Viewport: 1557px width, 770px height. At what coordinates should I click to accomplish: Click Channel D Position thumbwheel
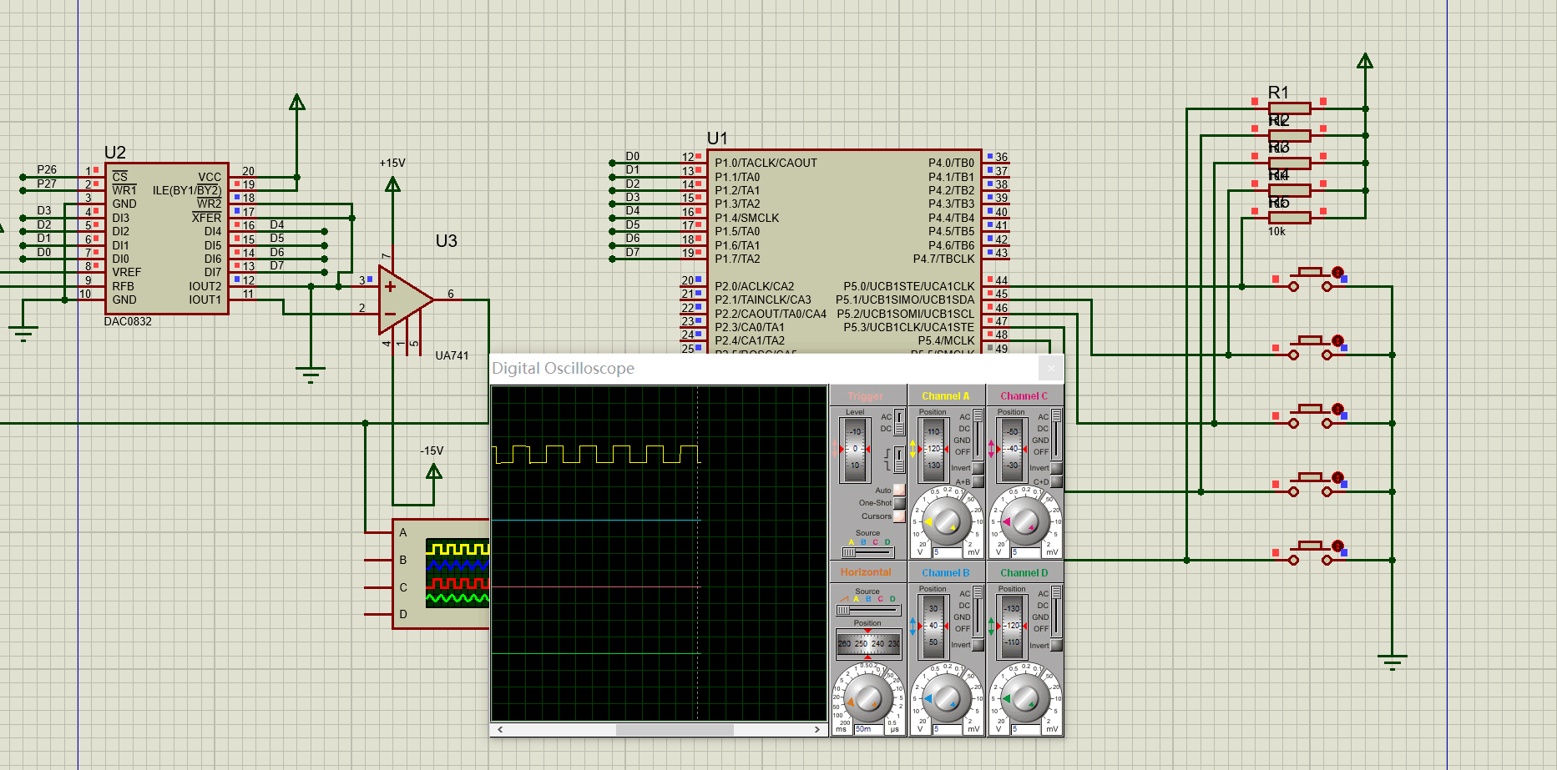click(1012, 627)
